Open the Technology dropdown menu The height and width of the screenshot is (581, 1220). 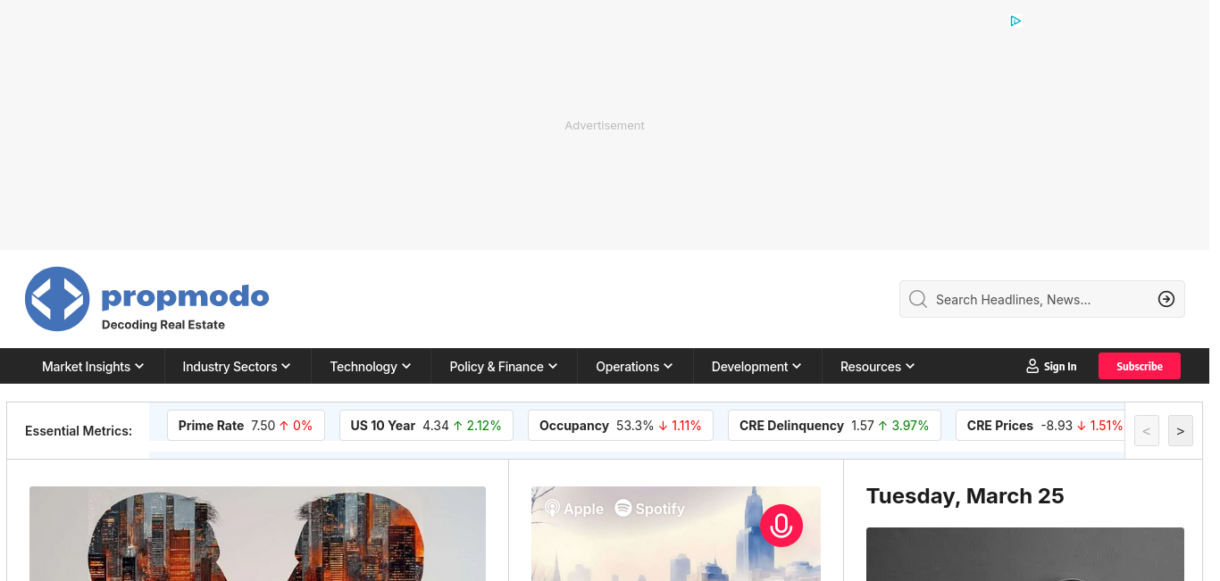click(370, 367)
